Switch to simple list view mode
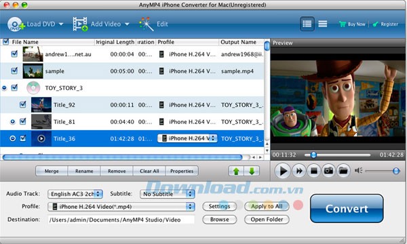Image resolution: width=407 pixels, height=244 pixels. (x=323, y=24)
